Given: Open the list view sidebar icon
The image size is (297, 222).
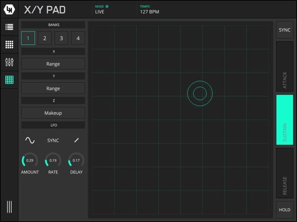Looking at the screenshot, I should point(9,27).
